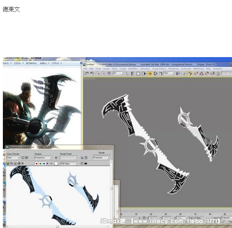Image resolution: width=232 pixels, height=228 pixels.
Task: Toggle the Spinner Snap button
Action: [x=212, y=74]
